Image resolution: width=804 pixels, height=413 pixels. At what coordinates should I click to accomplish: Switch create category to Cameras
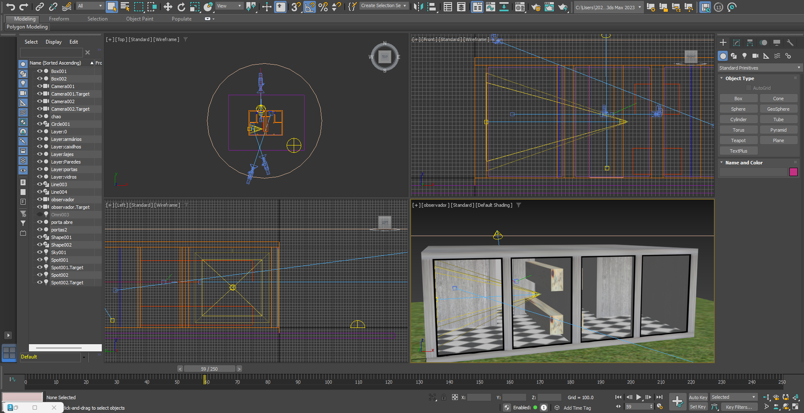point(755,56)
